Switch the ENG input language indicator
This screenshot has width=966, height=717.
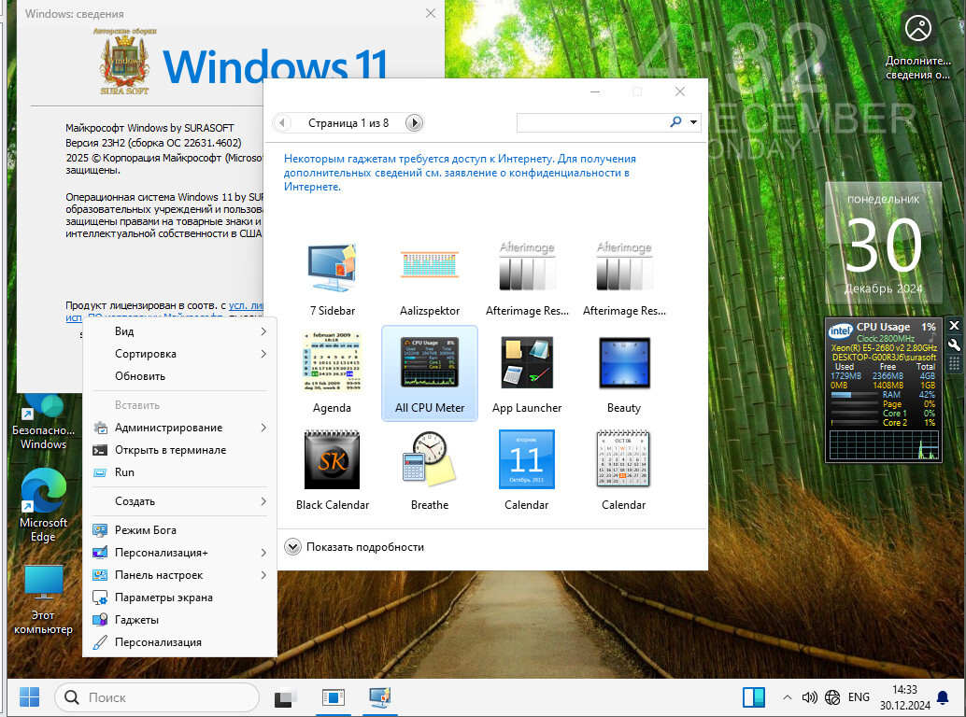(859, 697)
